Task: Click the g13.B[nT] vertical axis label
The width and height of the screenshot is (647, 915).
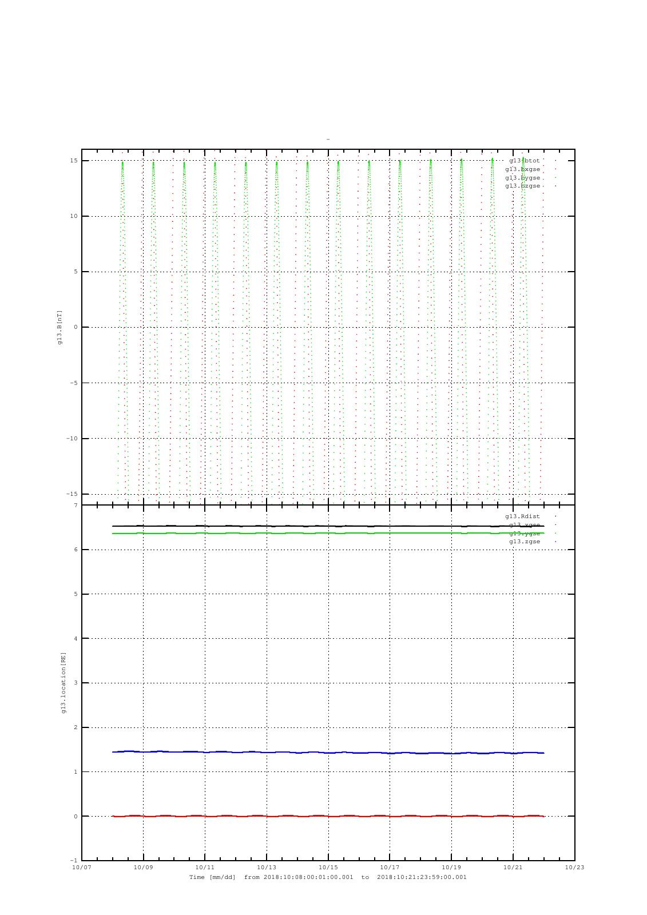Action: (59, 327)
